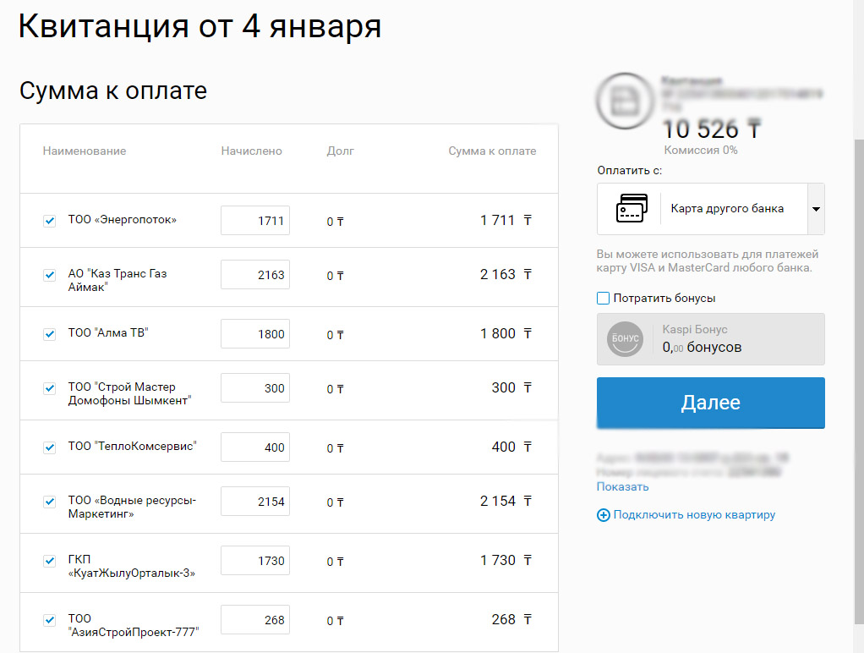Click the Подключить новую квартиру link

(694, 514)
